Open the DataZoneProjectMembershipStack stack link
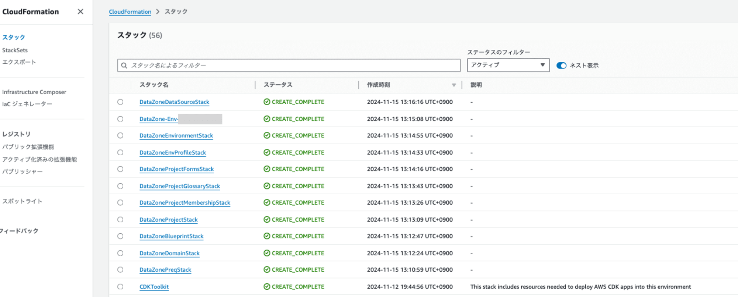Image resolution: width=738 pixels, height=297 pixels. [x=185, y=202]
